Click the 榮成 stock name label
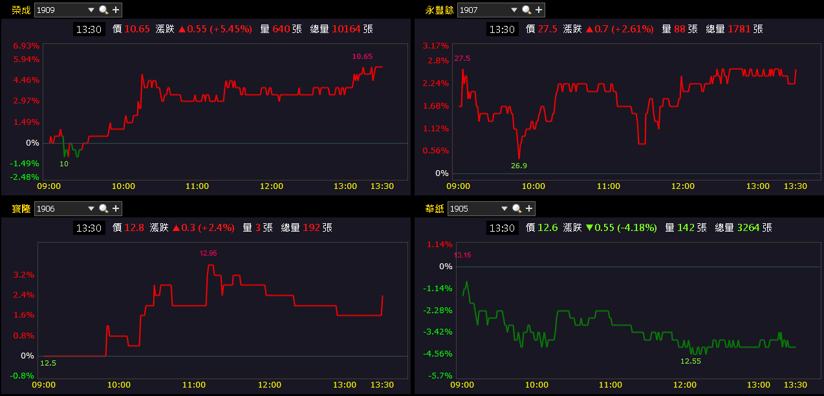 pyautogui.click(x=21, y=10)
